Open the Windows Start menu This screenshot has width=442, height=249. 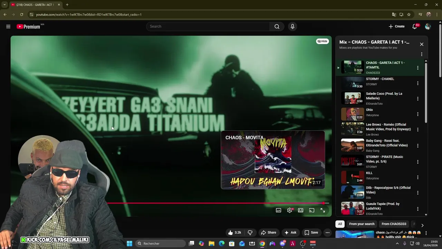click(129, 243)
